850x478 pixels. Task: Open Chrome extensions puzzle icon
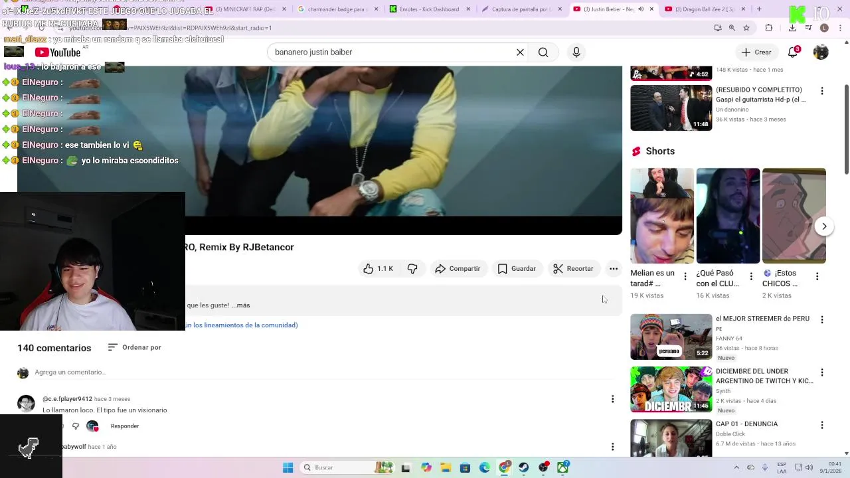click(x=769, y=28)
